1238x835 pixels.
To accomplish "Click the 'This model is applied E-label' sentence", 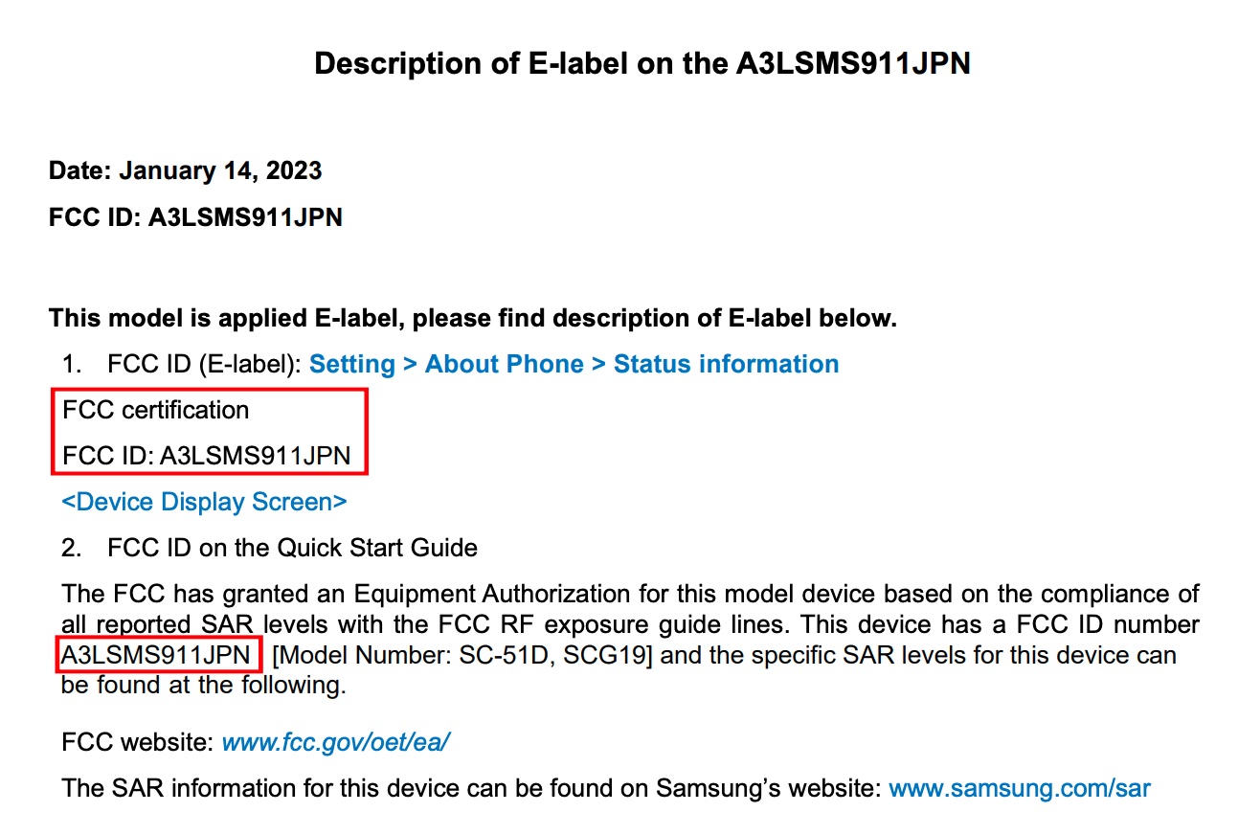I will click(x=473, y=318).
